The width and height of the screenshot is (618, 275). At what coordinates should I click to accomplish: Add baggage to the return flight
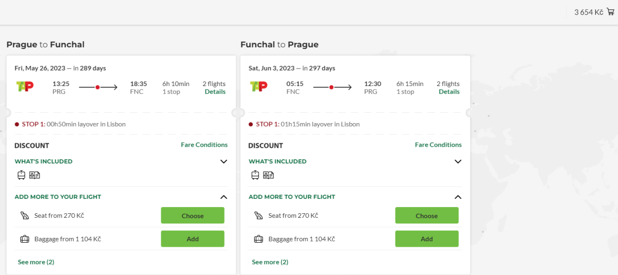tap(426, 239)
